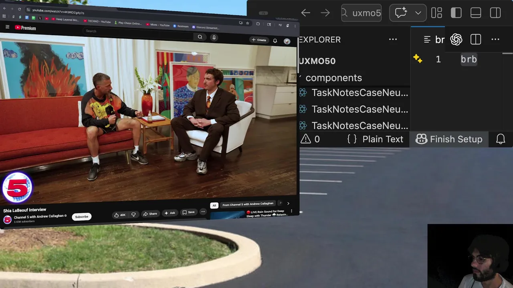513x288 pixels.
Task: Like the Shia LaBeouf Interview video
Action: click(120, 215)
